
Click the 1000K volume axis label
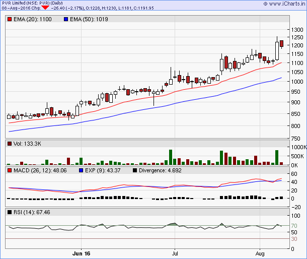click(299, 147)
